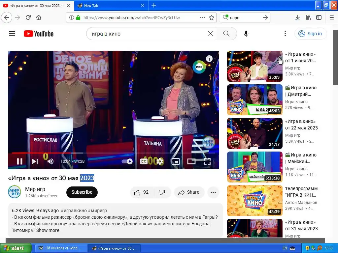Open the video info card
The height and width of the screenshot is (253, 338).
click(209, 59)
